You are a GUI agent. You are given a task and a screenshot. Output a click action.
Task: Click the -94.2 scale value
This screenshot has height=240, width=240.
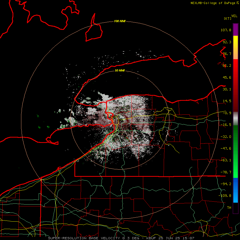click(x=226, y=184)
